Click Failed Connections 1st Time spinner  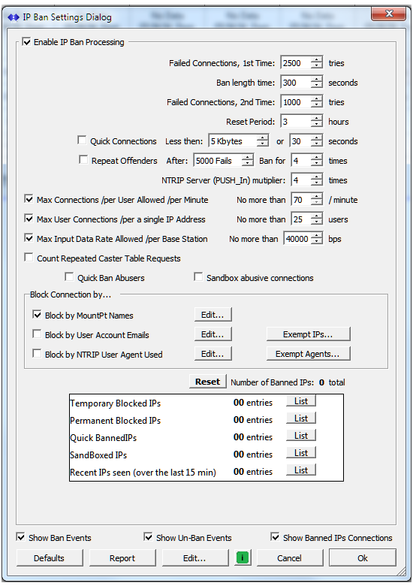click(x=317, y=63)
